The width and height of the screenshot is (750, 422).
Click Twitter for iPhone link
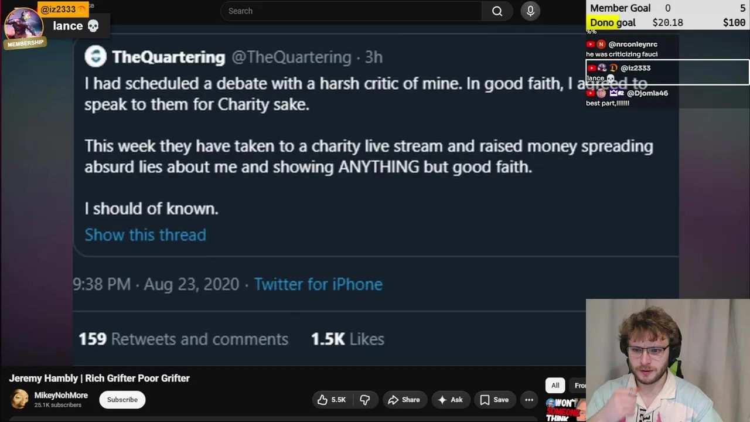coord(318,284)
